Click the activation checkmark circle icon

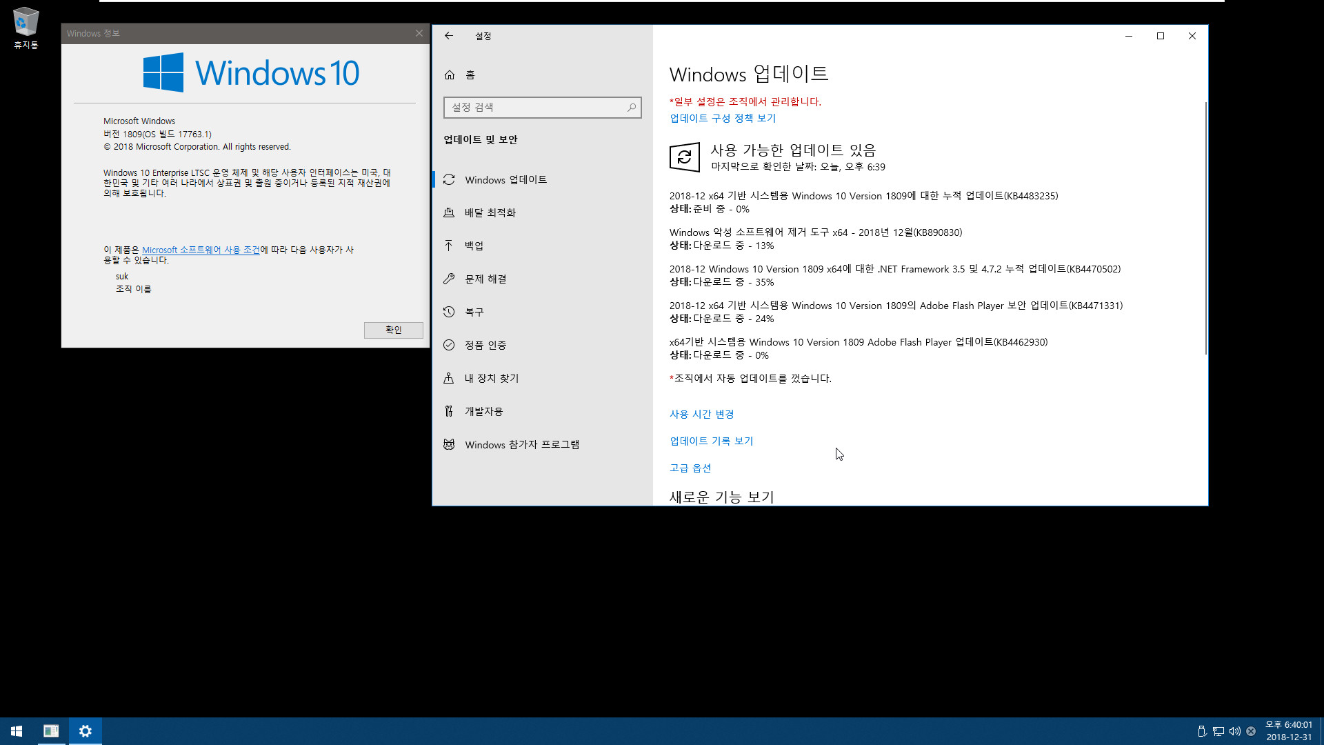coord(449,345)
